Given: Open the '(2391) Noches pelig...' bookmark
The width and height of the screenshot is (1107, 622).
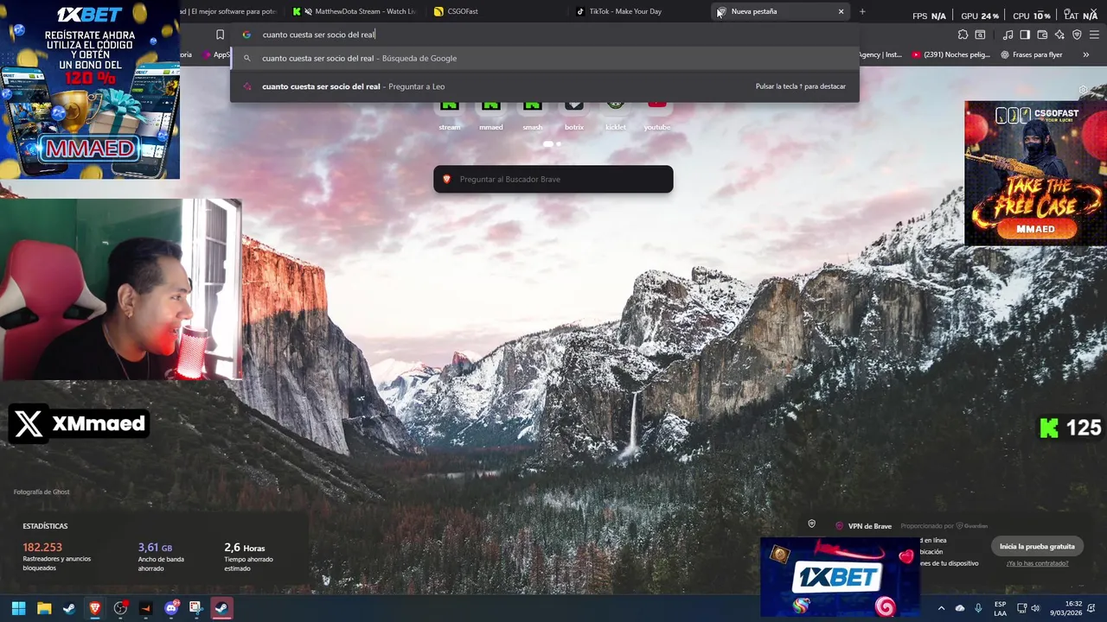Looking at the screenshot, I should (950, 54).
